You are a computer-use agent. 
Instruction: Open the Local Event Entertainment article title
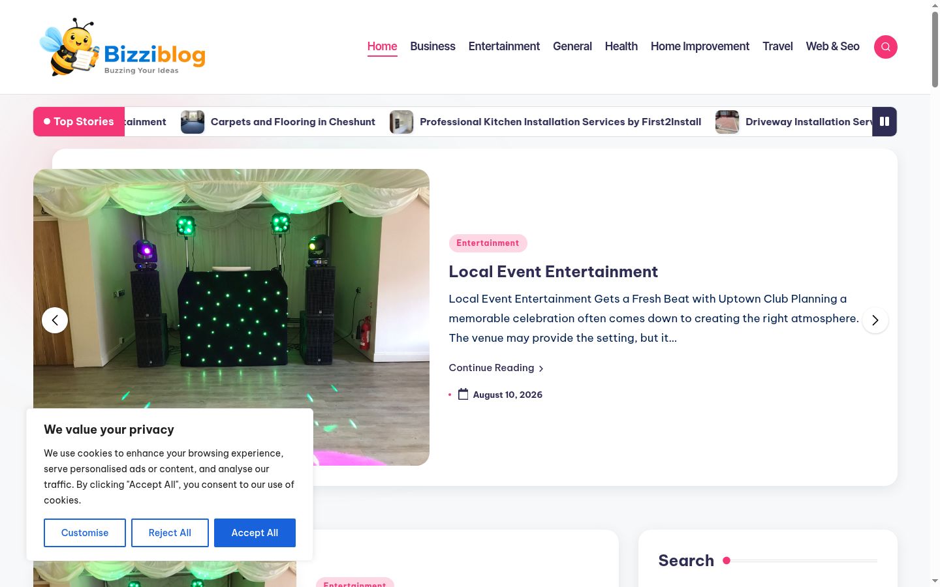(553, 272)
